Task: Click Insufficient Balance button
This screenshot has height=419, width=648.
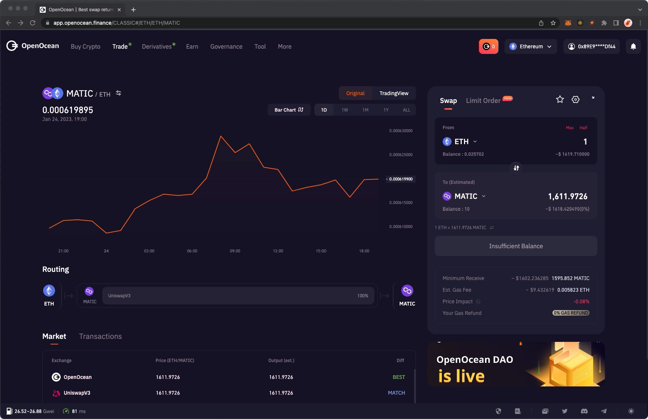Action: 516,246
